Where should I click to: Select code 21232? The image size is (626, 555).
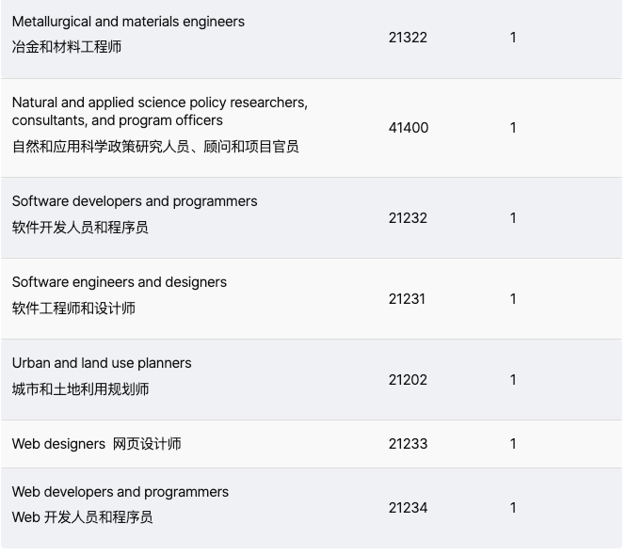point(408,218)
